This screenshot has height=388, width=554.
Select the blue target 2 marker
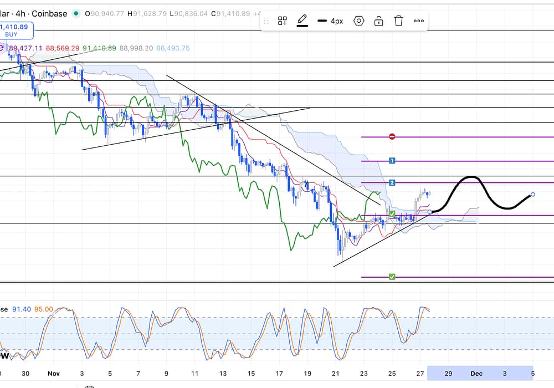click(392, 182)
